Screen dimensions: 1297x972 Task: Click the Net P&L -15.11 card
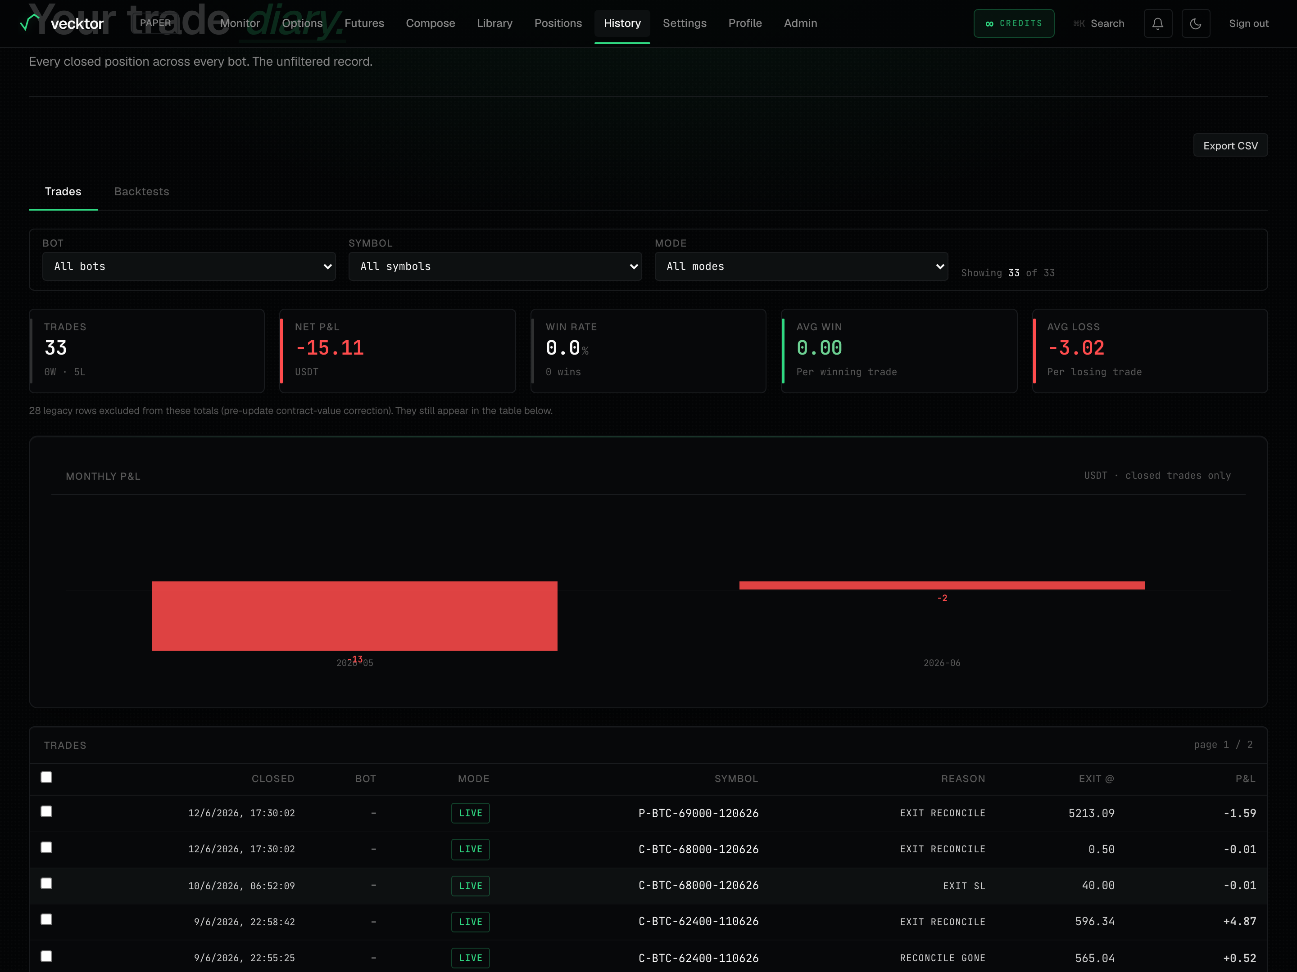398,351
